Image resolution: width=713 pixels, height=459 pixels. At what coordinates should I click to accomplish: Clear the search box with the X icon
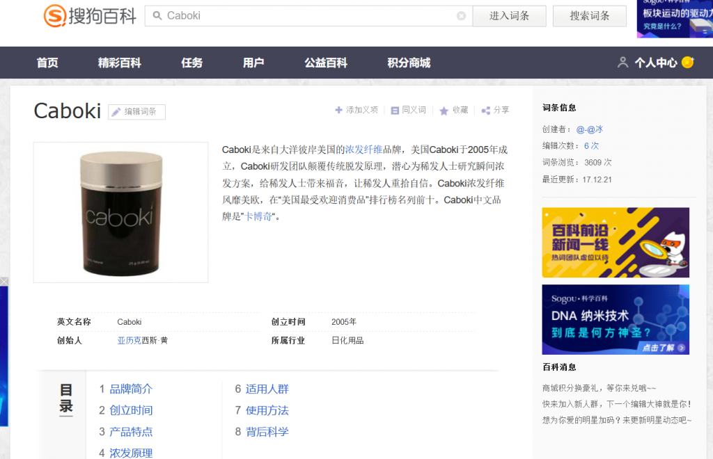point(461,16)
